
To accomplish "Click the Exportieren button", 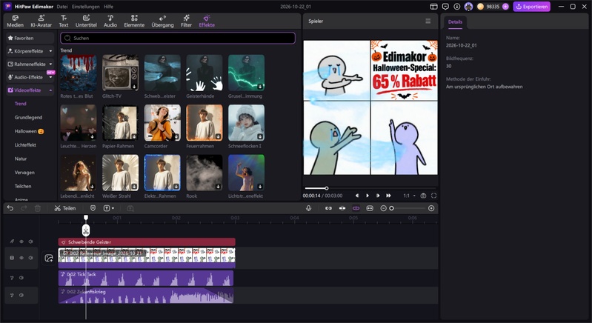I will point(531,7).
